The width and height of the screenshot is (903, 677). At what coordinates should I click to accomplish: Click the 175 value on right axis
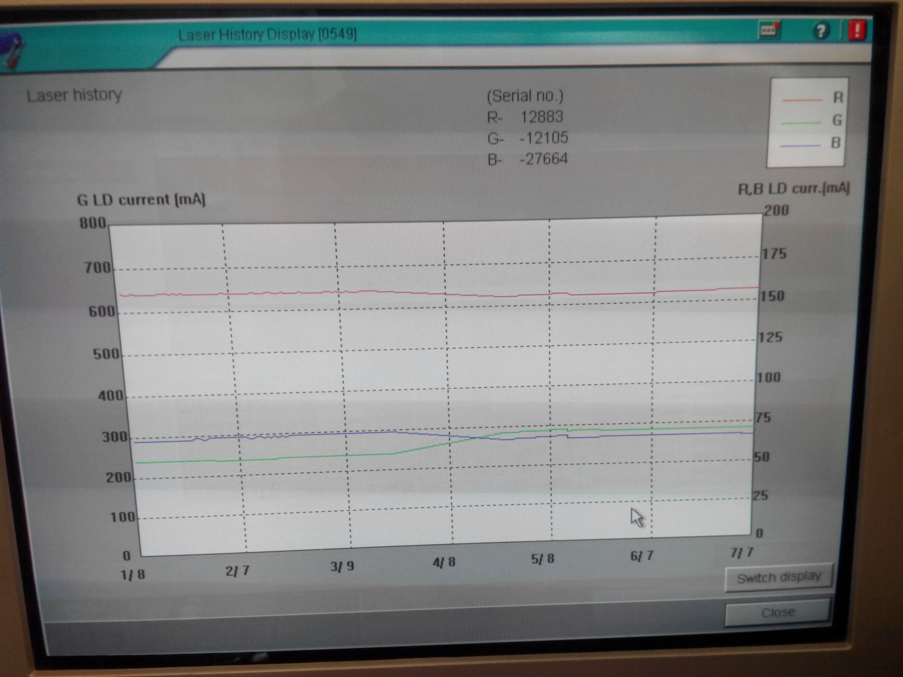coord(774,253)
